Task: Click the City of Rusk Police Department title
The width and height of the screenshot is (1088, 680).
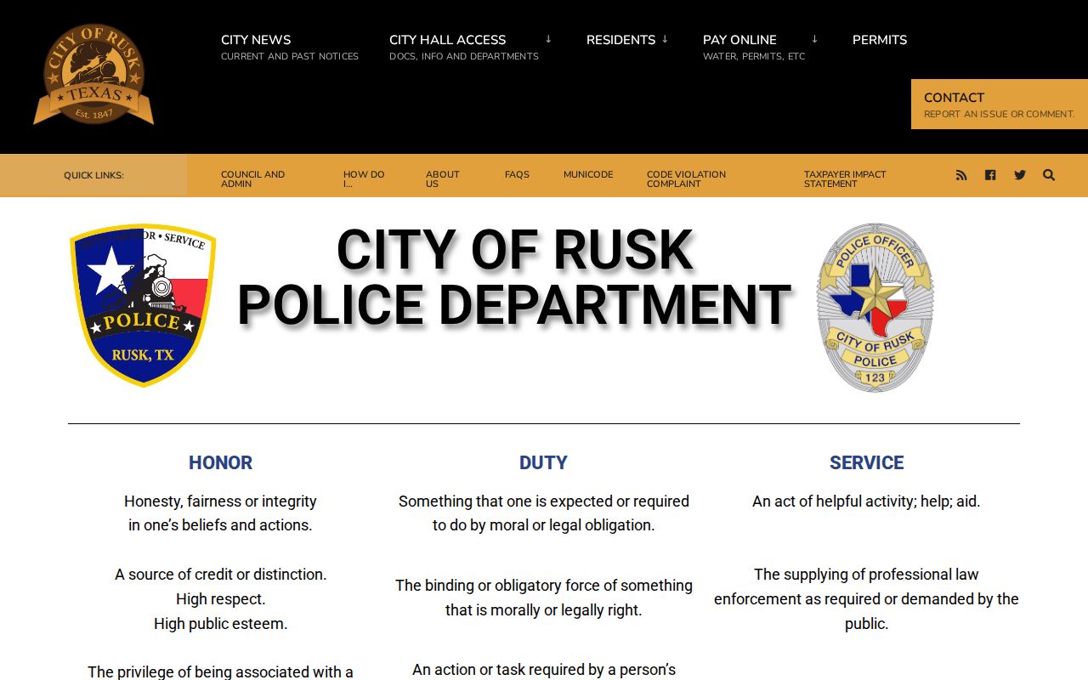Action: (x=515, y=277)
